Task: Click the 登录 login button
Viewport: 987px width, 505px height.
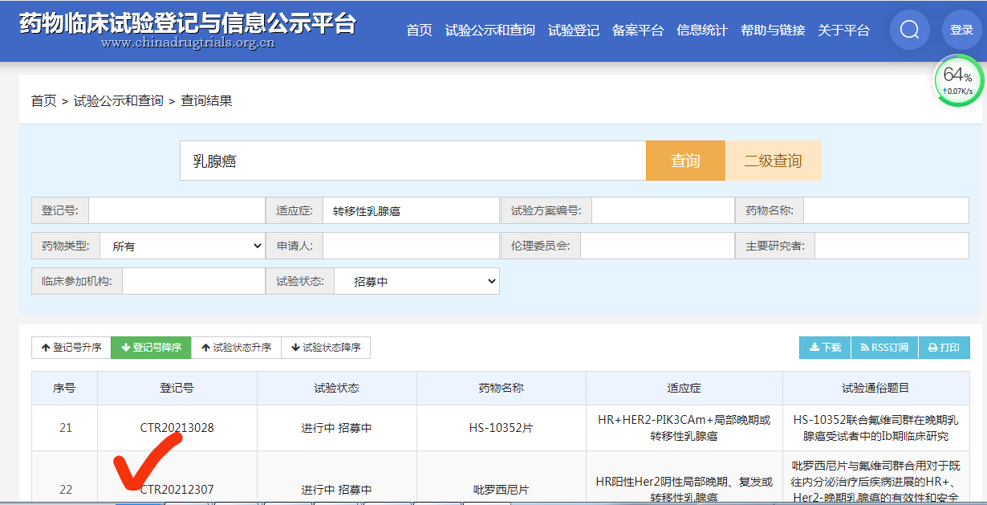Action: (x=961, y=30)
